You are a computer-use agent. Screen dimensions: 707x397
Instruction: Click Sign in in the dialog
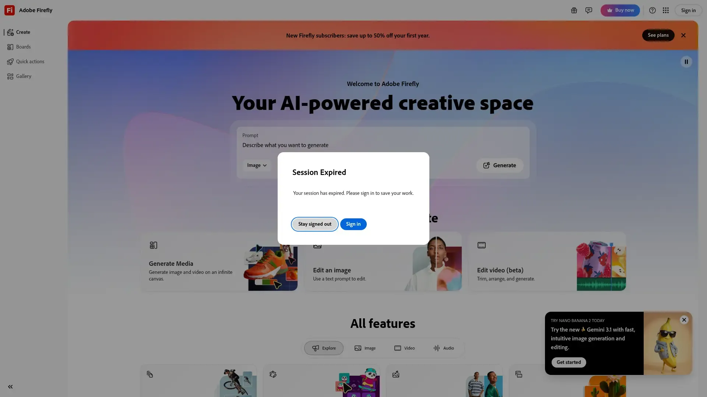353,224
